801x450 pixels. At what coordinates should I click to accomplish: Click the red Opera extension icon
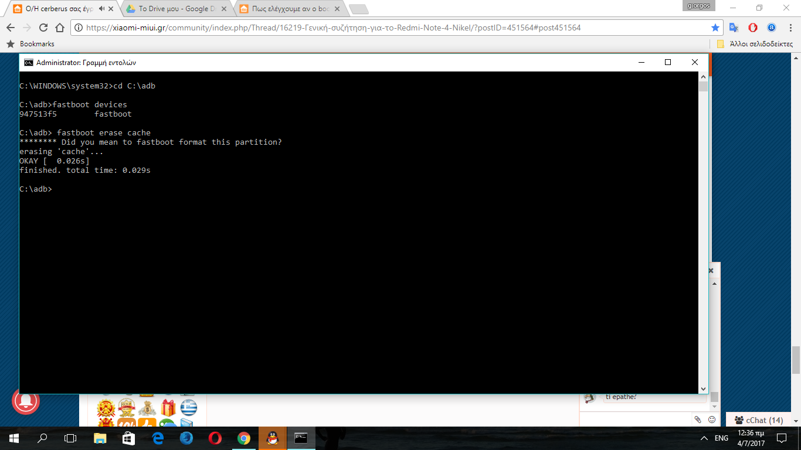click(x=753, y=28)
